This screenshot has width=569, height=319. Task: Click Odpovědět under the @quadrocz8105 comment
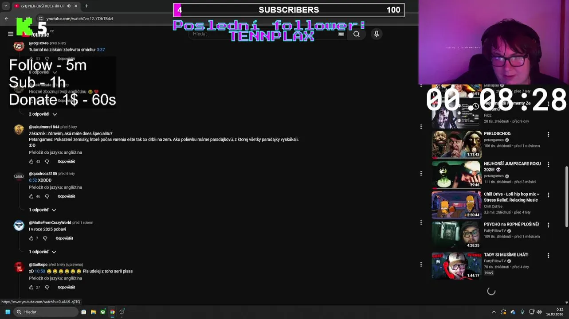tap(66, 196)
